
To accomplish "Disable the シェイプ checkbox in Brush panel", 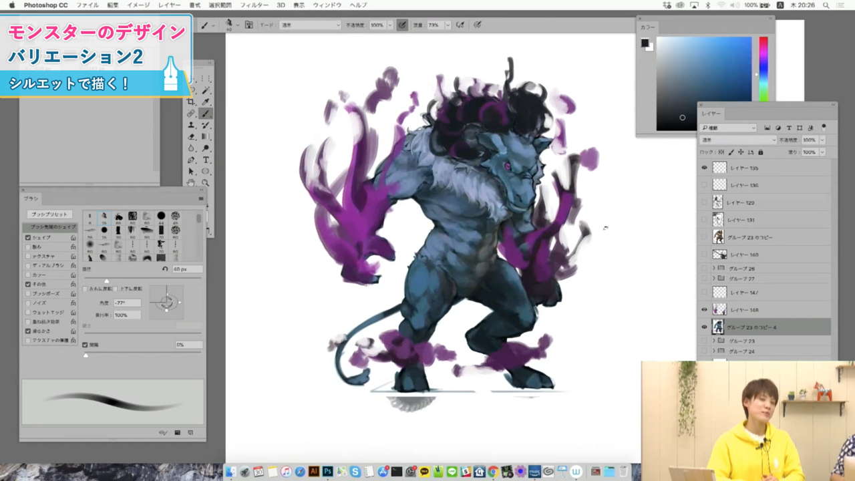I will (x=27, y=238).
